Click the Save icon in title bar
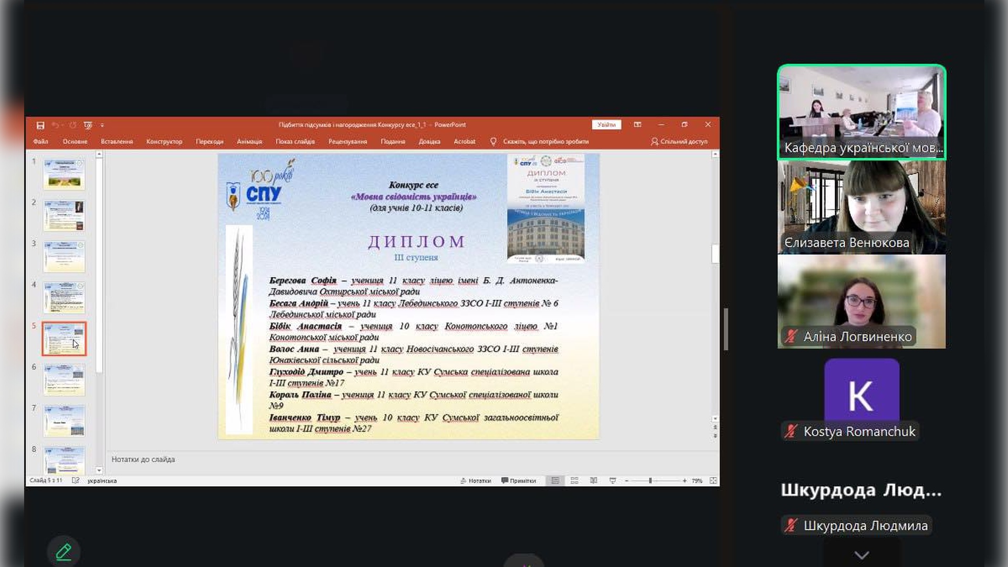1008x567 pixels. click(x=40, y=125)
